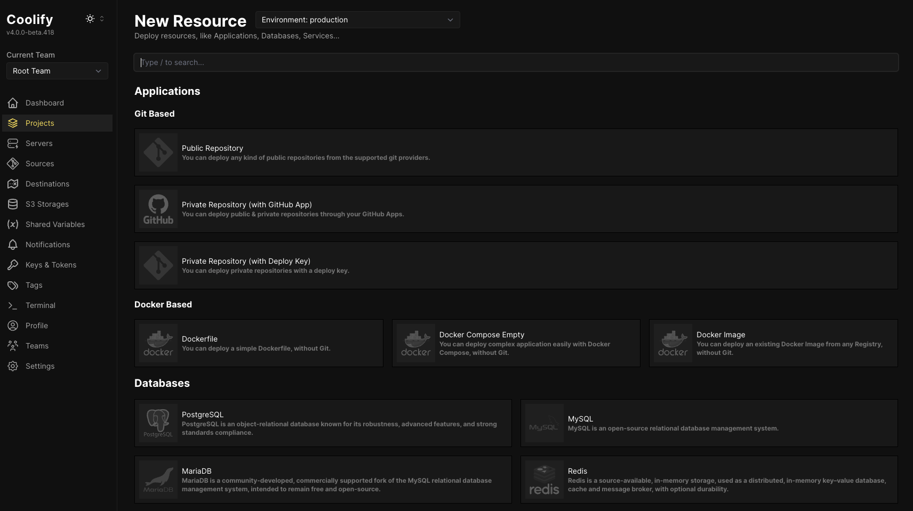The width and height of the screenshot is (913, 511).
Task: Click the Docker Image whale logo
Action: pyautogui.click(x=673, y=343)
